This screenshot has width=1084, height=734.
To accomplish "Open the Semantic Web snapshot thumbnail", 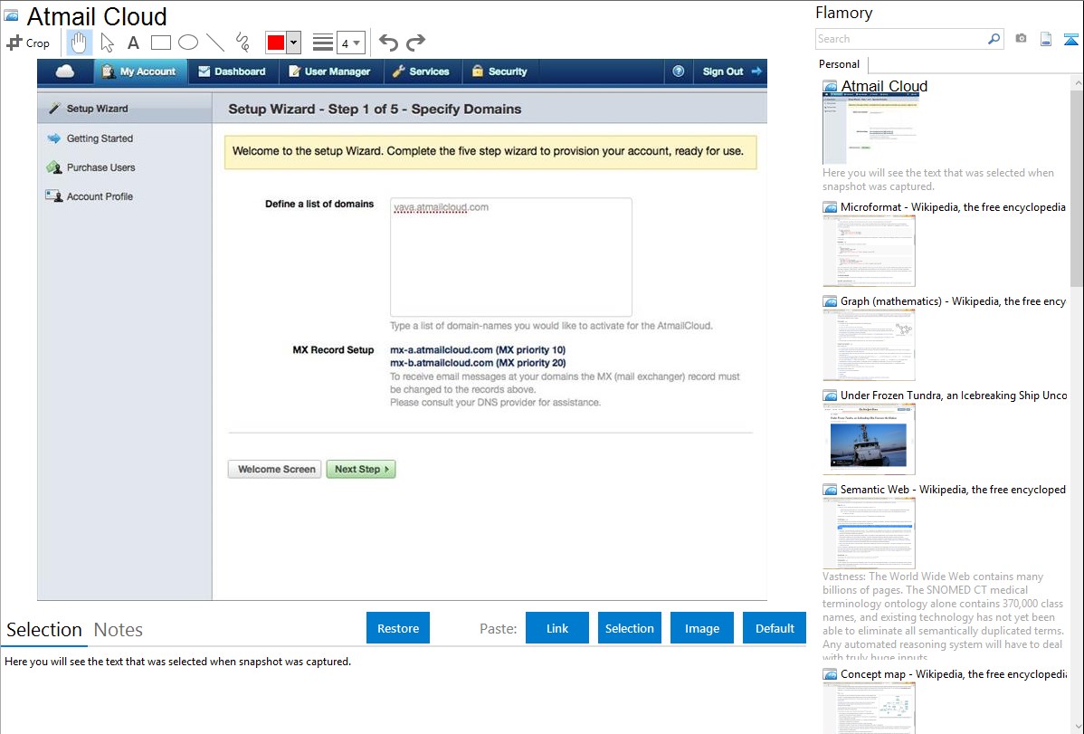I will [869, 533].
